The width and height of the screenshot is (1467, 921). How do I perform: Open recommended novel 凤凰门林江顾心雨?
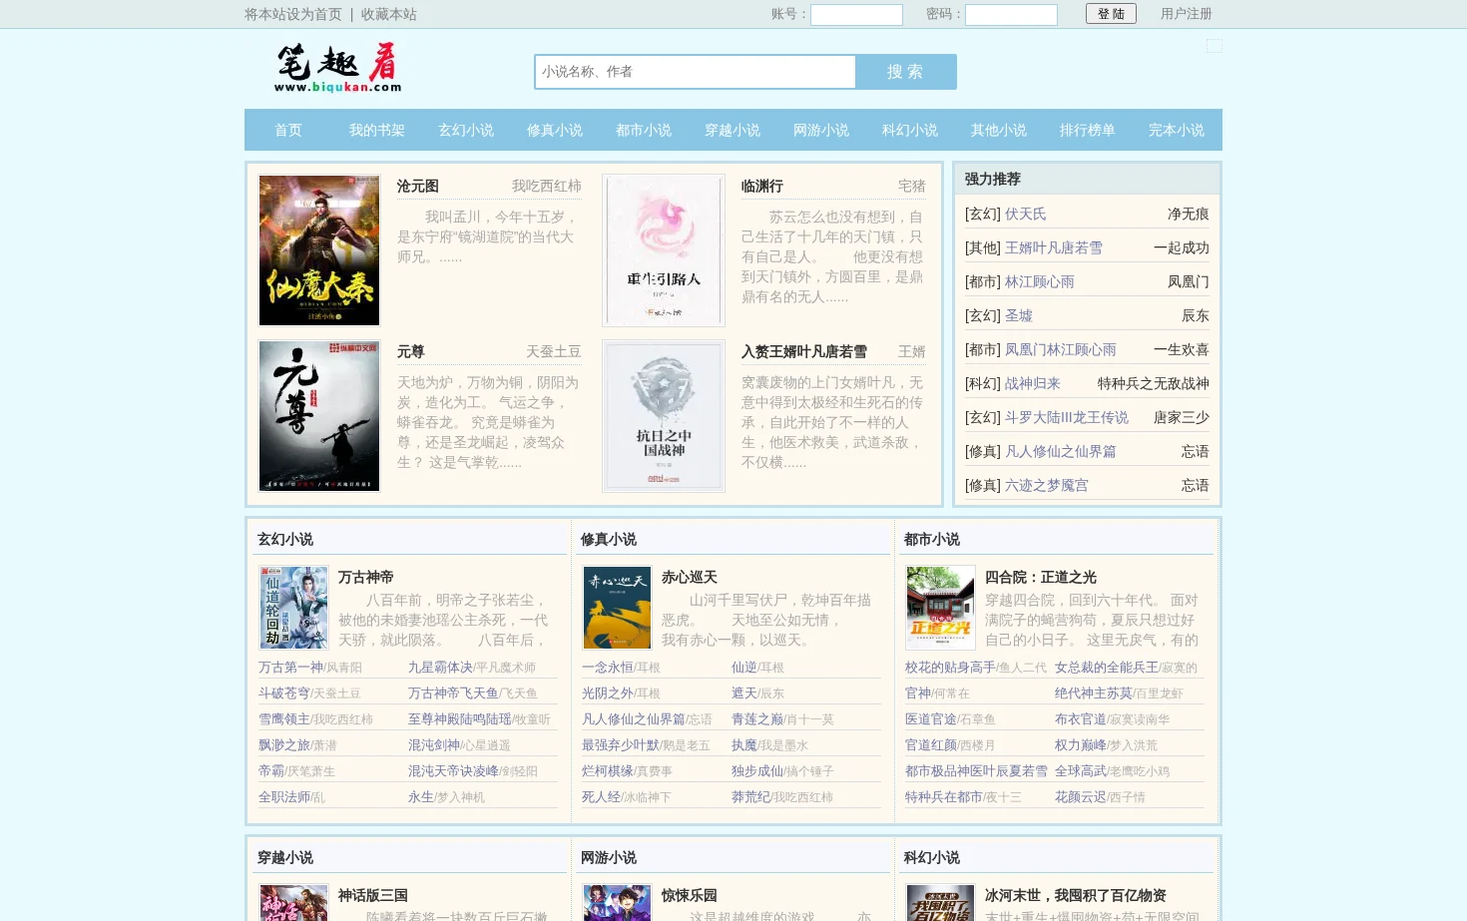click(x=1061, y=349)
